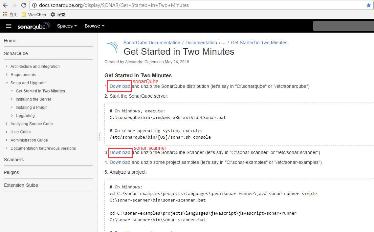This screenshot has height=232, width=374.
Task: Expand the Administration Guide tree item
Action: 7,140
